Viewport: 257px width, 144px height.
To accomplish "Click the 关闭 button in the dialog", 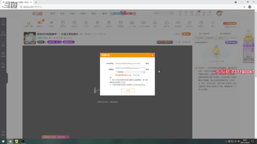I will click(128, 91).
